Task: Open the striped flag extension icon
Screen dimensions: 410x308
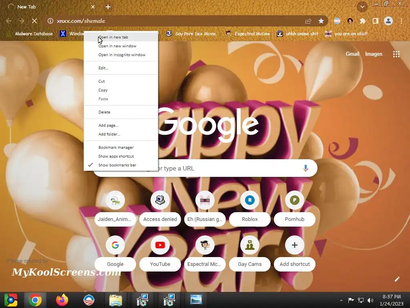Action: pos(337,21)
